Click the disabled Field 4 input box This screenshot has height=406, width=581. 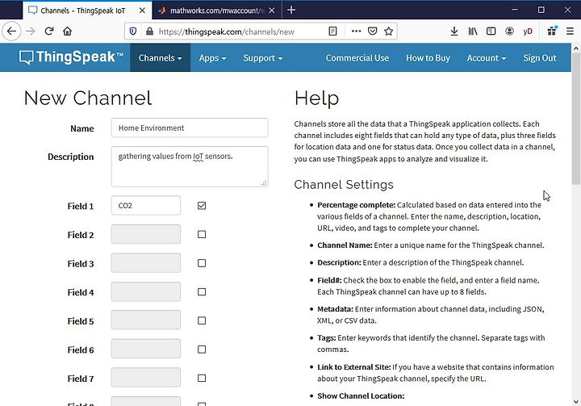[x=146, y=292]
